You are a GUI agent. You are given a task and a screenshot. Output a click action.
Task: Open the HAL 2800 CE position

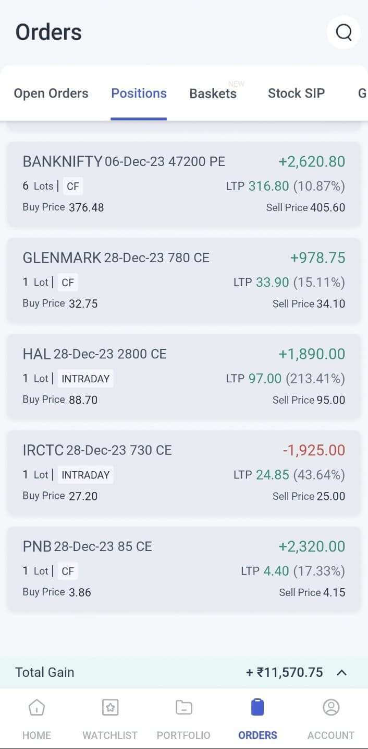click(x=183, y=376)
